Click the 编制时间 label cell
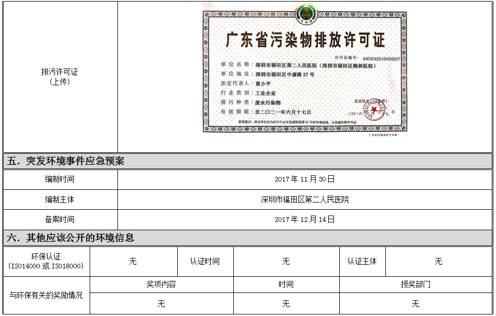The height and width of the screenshot is (316, 496). [x=59, y=179]
